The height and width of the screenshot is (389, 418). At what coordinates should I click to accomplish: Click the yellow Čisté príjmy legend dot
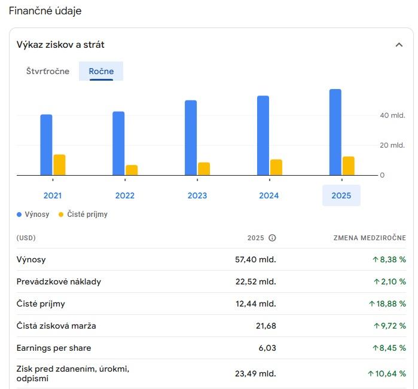(x=61, y=214)
